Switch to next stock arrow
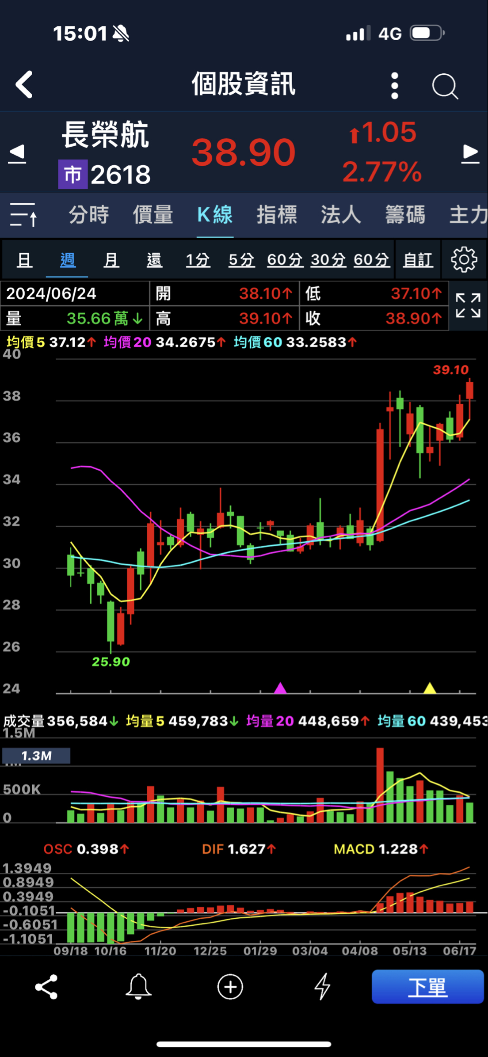This screenshot has height=1057, width=488. 470,154
